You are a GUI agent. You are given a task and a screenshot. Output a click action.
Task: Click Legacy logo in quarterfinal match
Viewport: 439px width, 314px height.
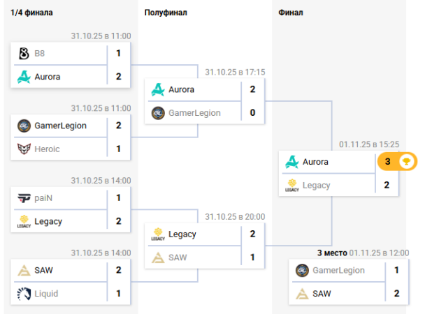tap(24, 221)
